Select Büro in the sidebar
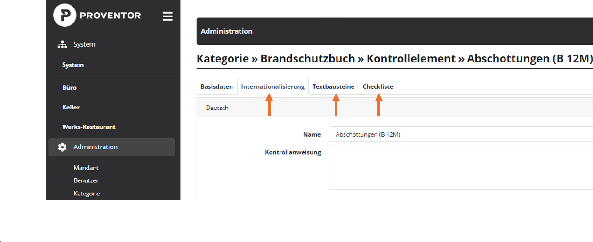 coord(69,87)
